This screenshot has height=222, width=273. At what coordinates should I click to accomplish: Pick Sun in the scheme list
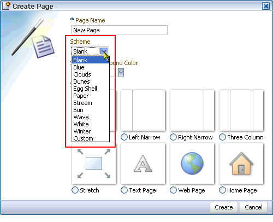[91, 110]
